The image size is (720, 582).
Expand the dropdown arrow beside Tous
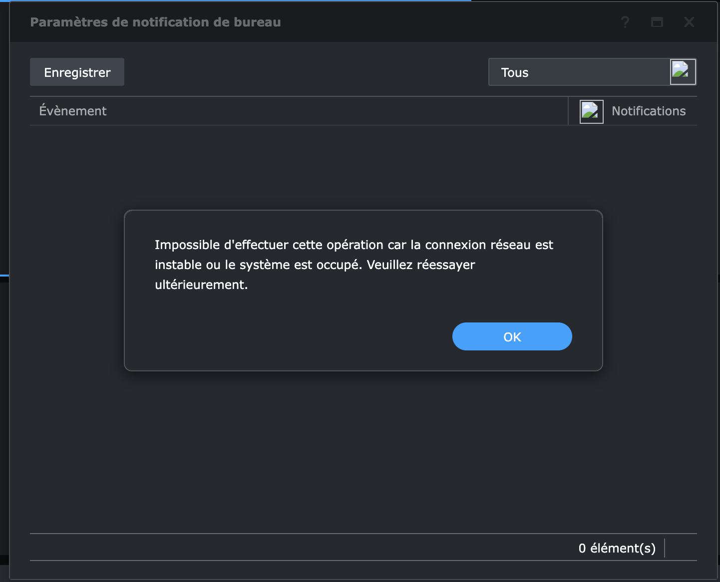(x=683, y=72)
